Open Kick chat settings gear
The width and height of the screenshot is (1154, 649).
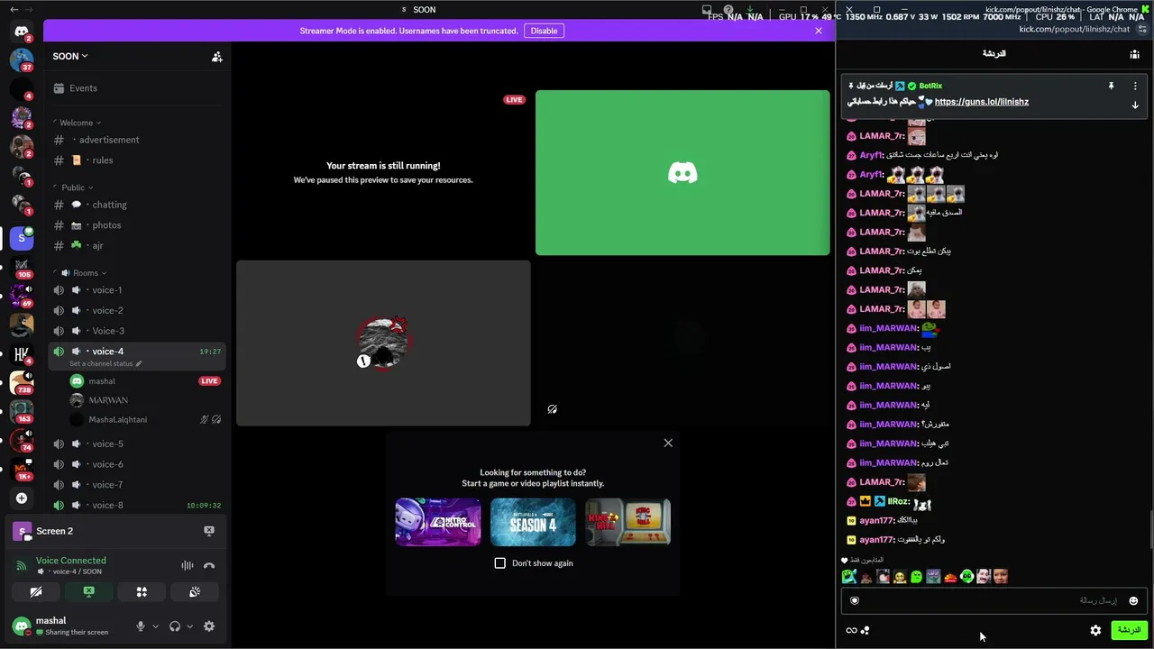tap(1095, 631)
